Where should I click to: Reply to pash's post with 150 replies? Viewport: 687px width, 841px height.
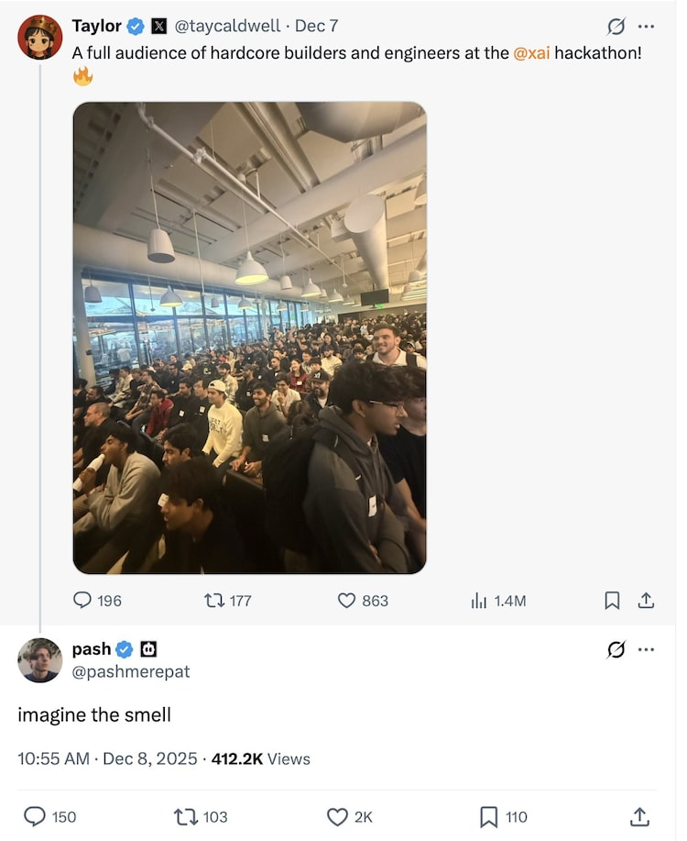click(50, 817)
